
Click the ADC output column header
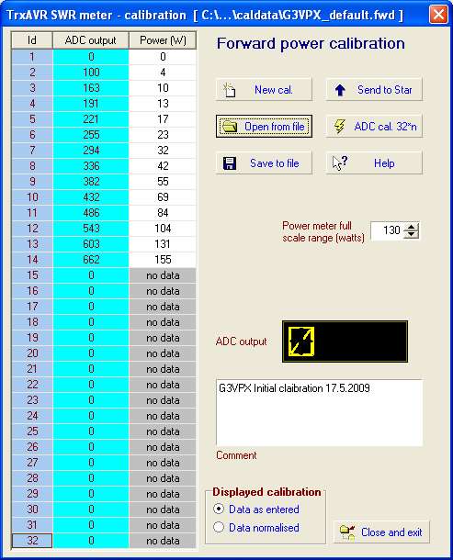[91, 40]
